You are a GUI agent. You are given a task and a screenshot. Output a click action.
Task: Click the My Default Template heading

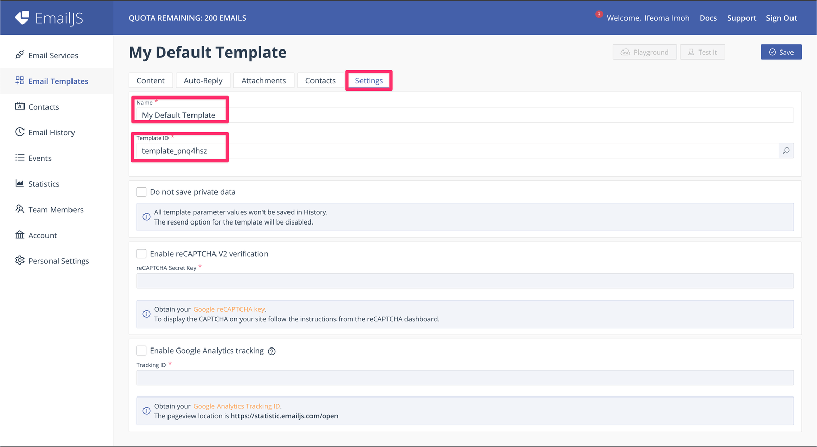[208, 52]
